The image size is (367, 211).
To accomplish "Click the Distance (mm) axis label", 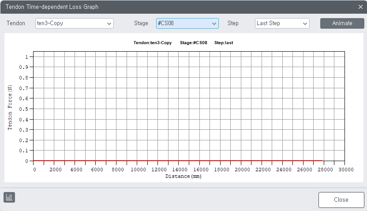I will [x=183, y=176].
